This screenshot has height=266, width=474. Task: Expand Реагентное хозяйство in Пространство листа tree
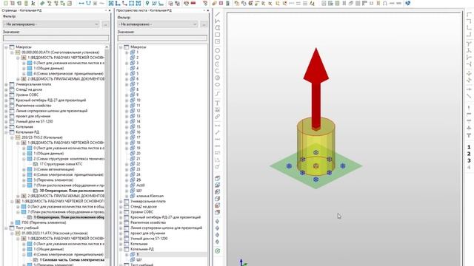121,222
